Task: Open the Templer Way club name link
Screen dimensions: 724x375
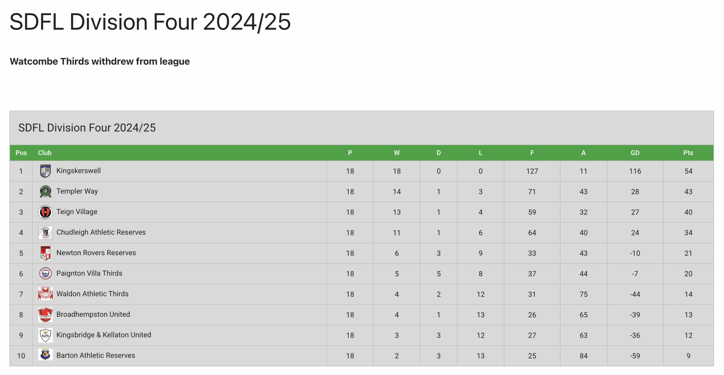Action: coord(77,191)
